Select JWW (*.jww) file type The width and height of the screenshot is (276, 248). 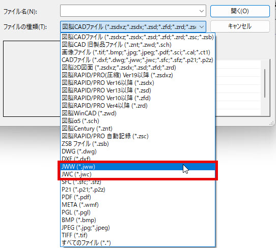[137, 167]
